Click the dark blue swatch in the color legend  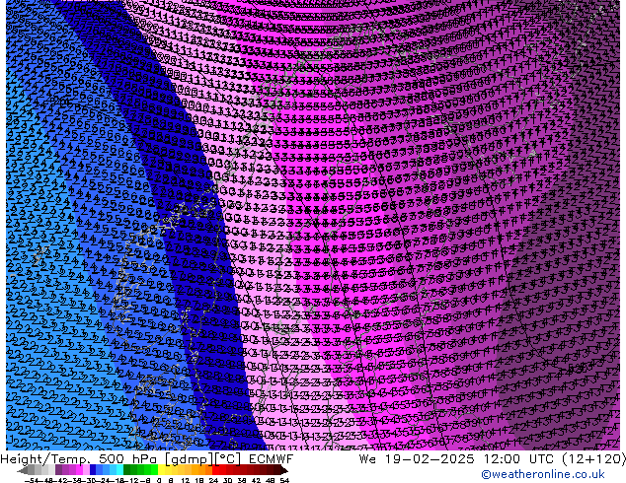93,470
